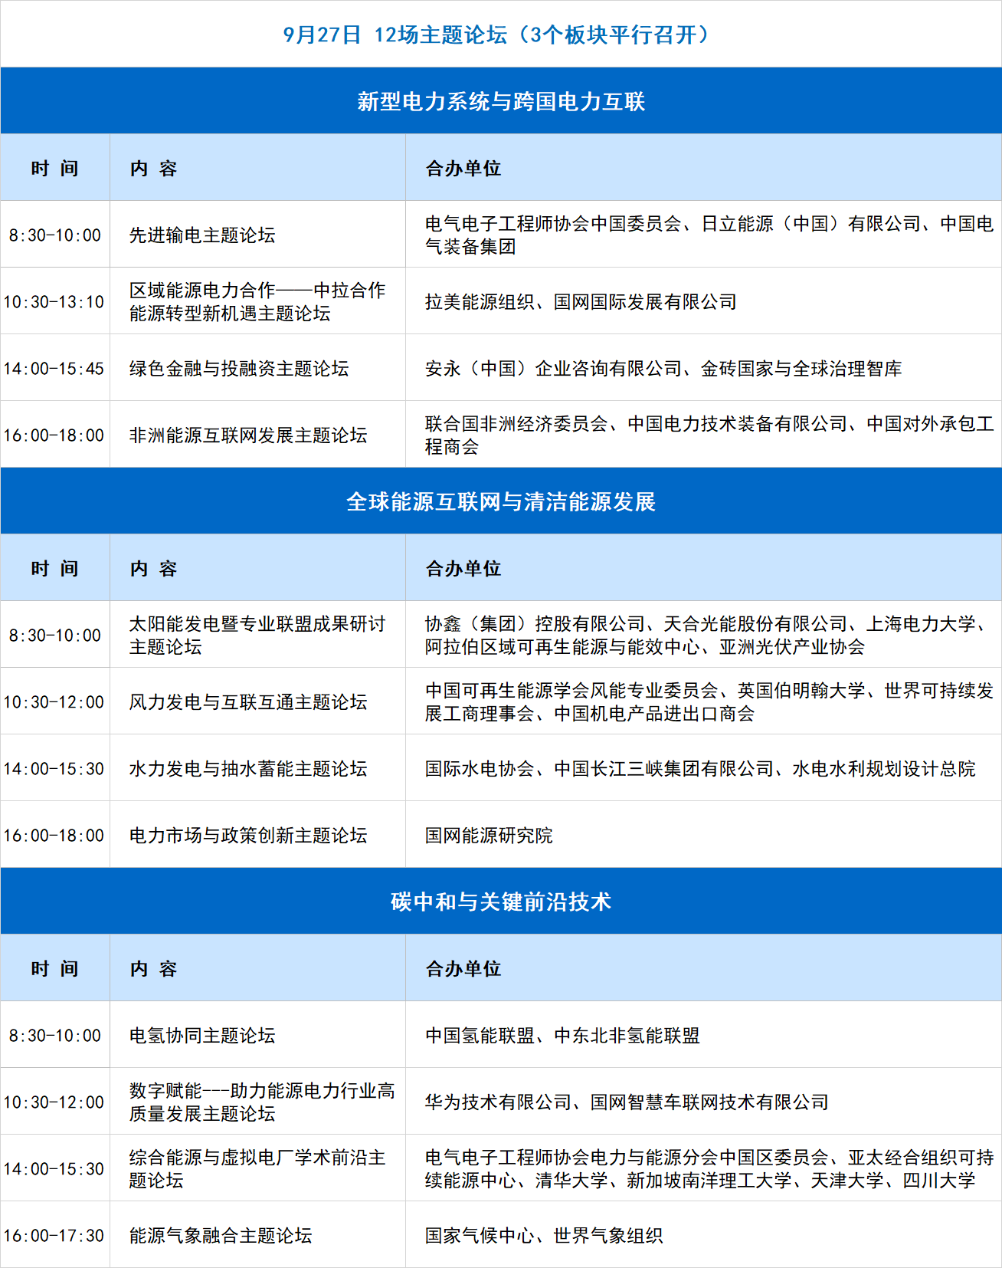Select the 碳中和与关键前沿技术 section header
The image size is (1002, 1268).
tap(500, 902)
